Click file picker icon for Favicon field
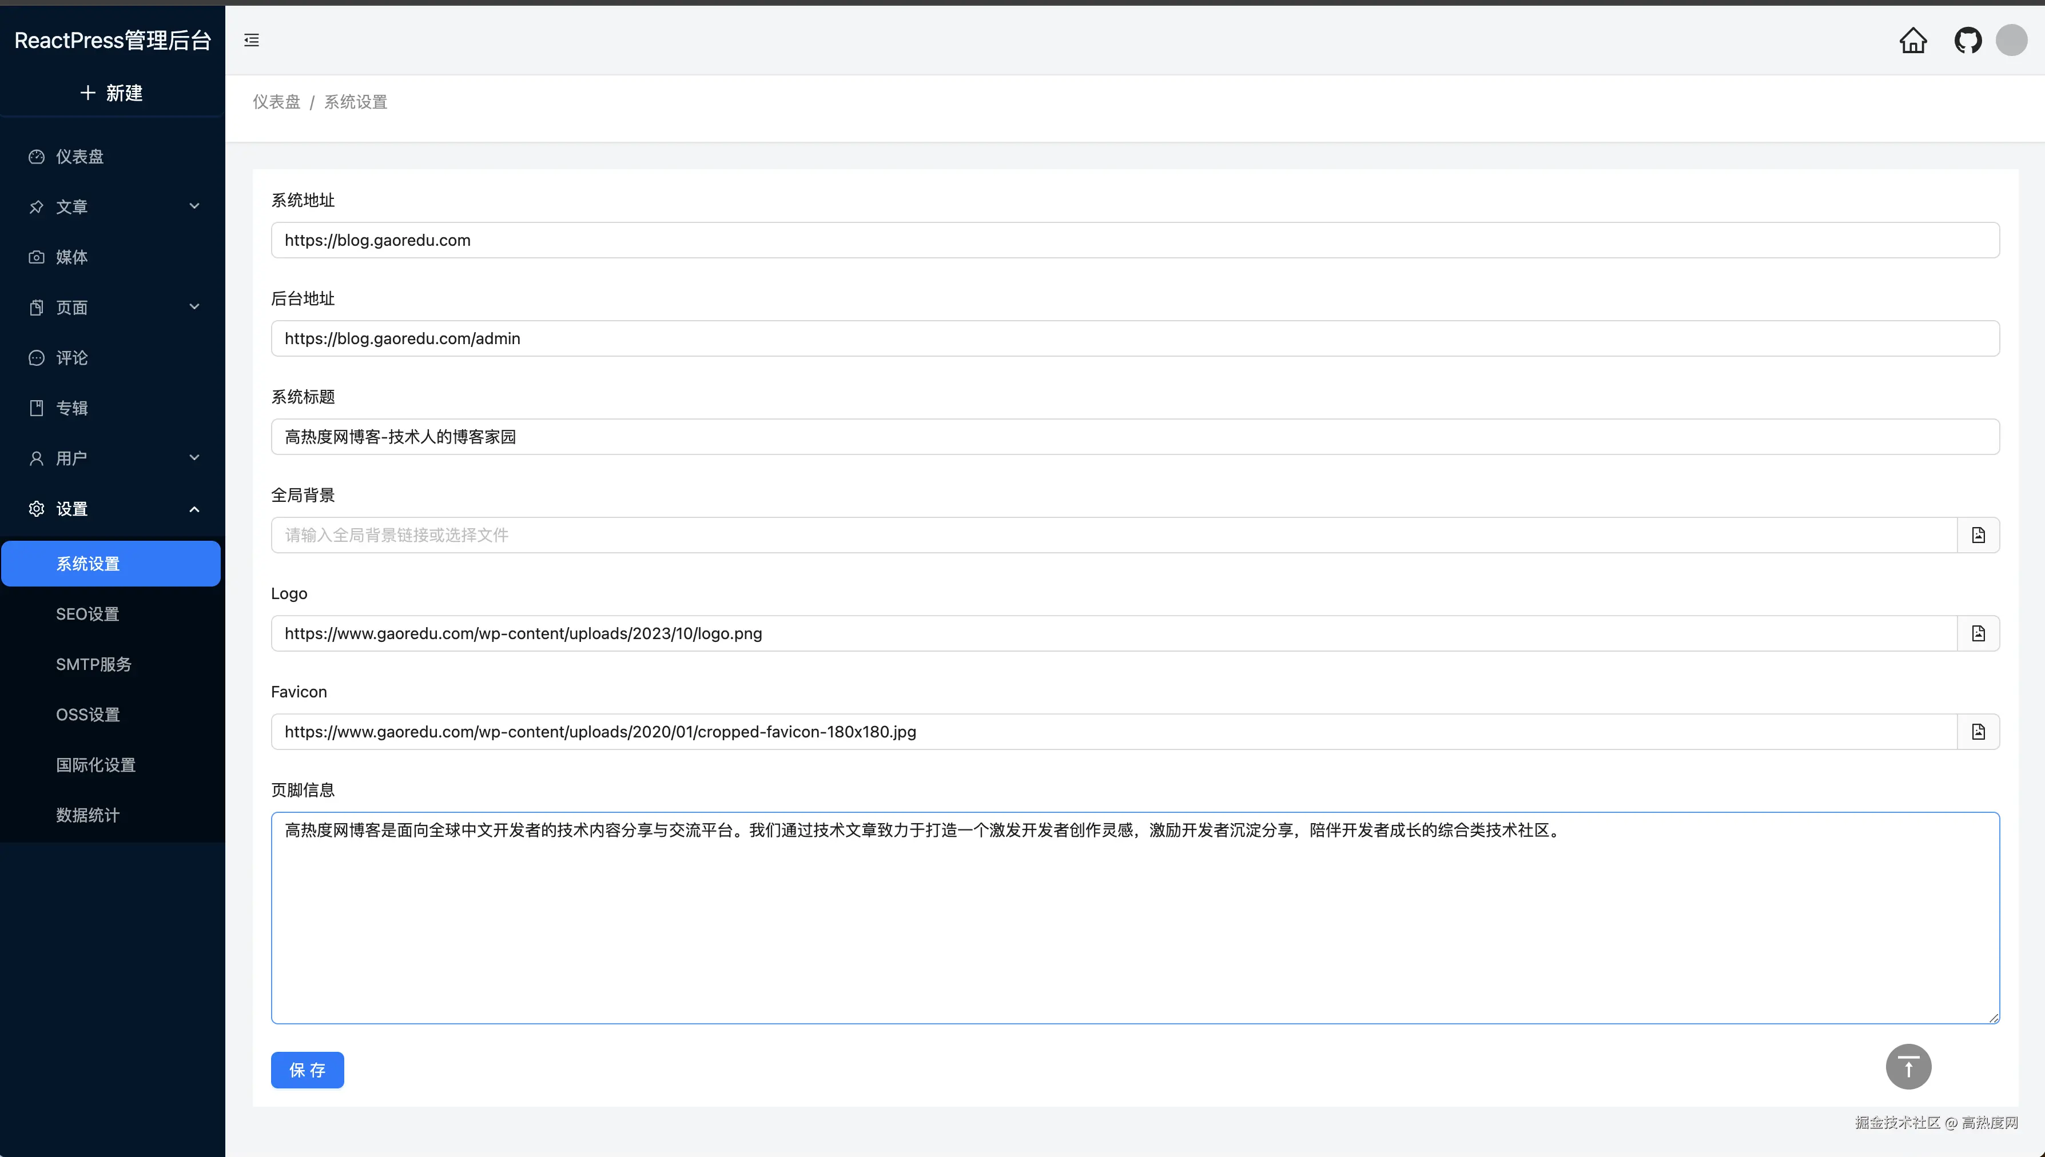This screenshot has width=2045, height=1157. coord(1978,731)
